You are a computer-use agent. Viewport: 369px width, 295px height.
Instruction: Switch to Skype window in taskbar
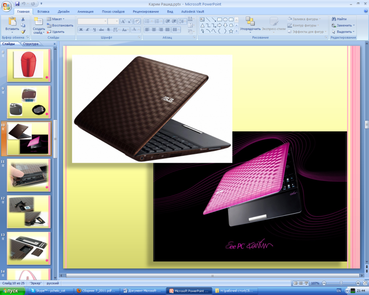[50, 291]
